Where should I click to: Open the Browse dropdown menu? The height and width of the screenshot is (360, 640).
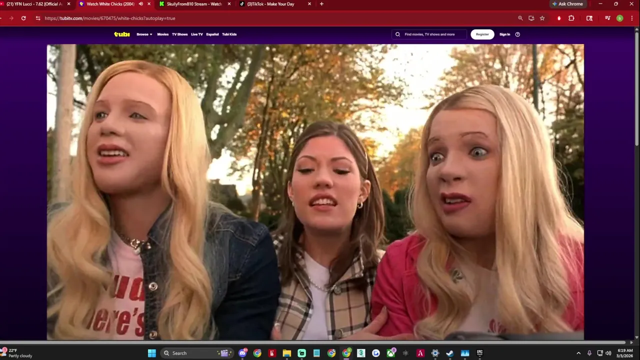click(x=144, y=34)
